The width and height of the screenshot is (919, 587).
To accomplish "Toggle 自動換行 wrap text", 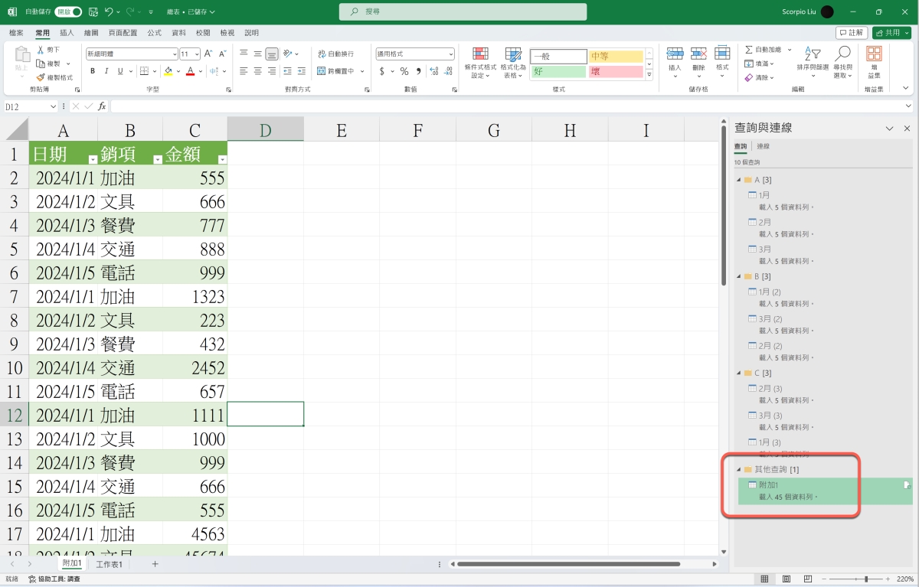I will tap(335, 54).
